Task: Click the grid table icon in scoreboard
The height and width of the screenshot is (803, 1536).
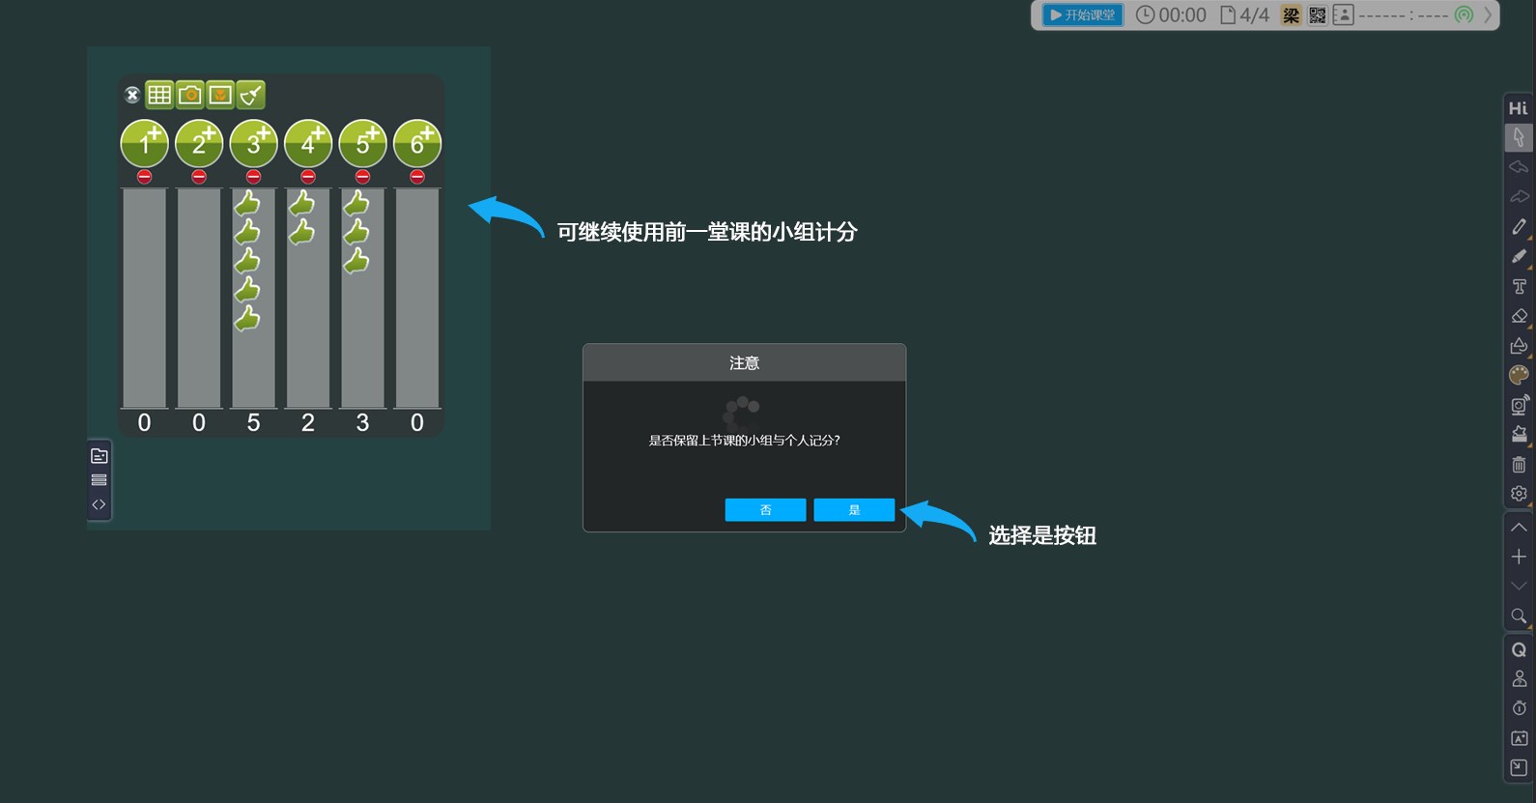Action: pyautogui.click(x=159, y=95)
